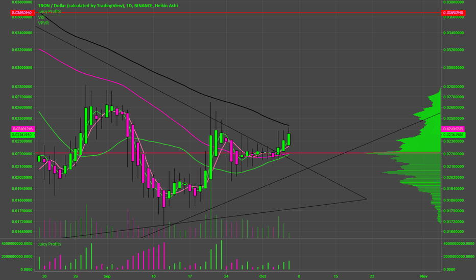Click the 'Nov' date label on time axis
Viewport: 476px width, 280px height.
424,276
